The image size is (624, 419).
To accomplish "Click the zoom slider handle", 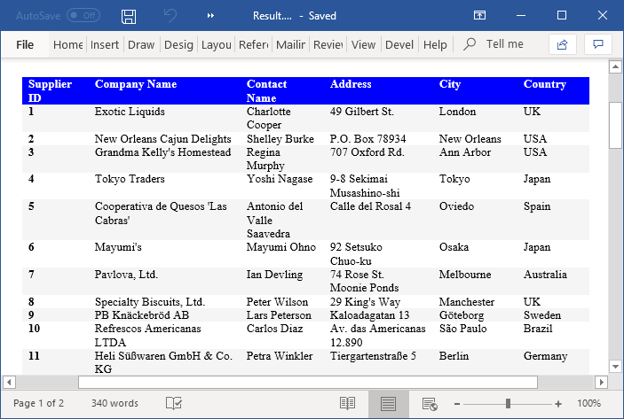I will pyautogui.click(x=508, y=403).
